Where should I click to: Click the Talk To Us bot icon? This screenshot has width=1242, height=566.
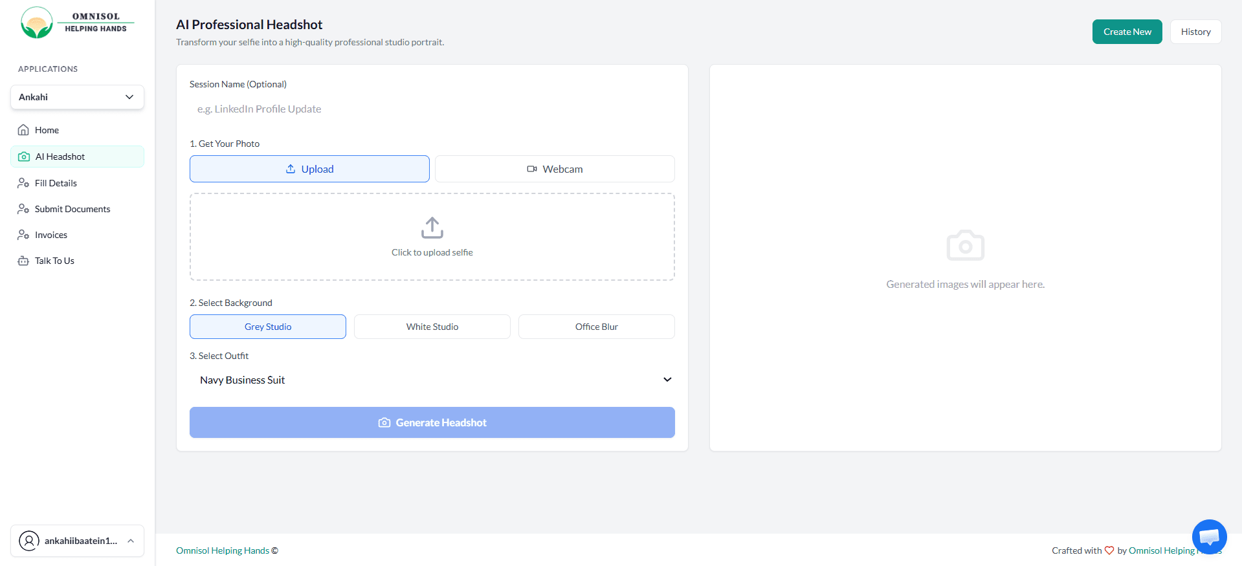23,261
